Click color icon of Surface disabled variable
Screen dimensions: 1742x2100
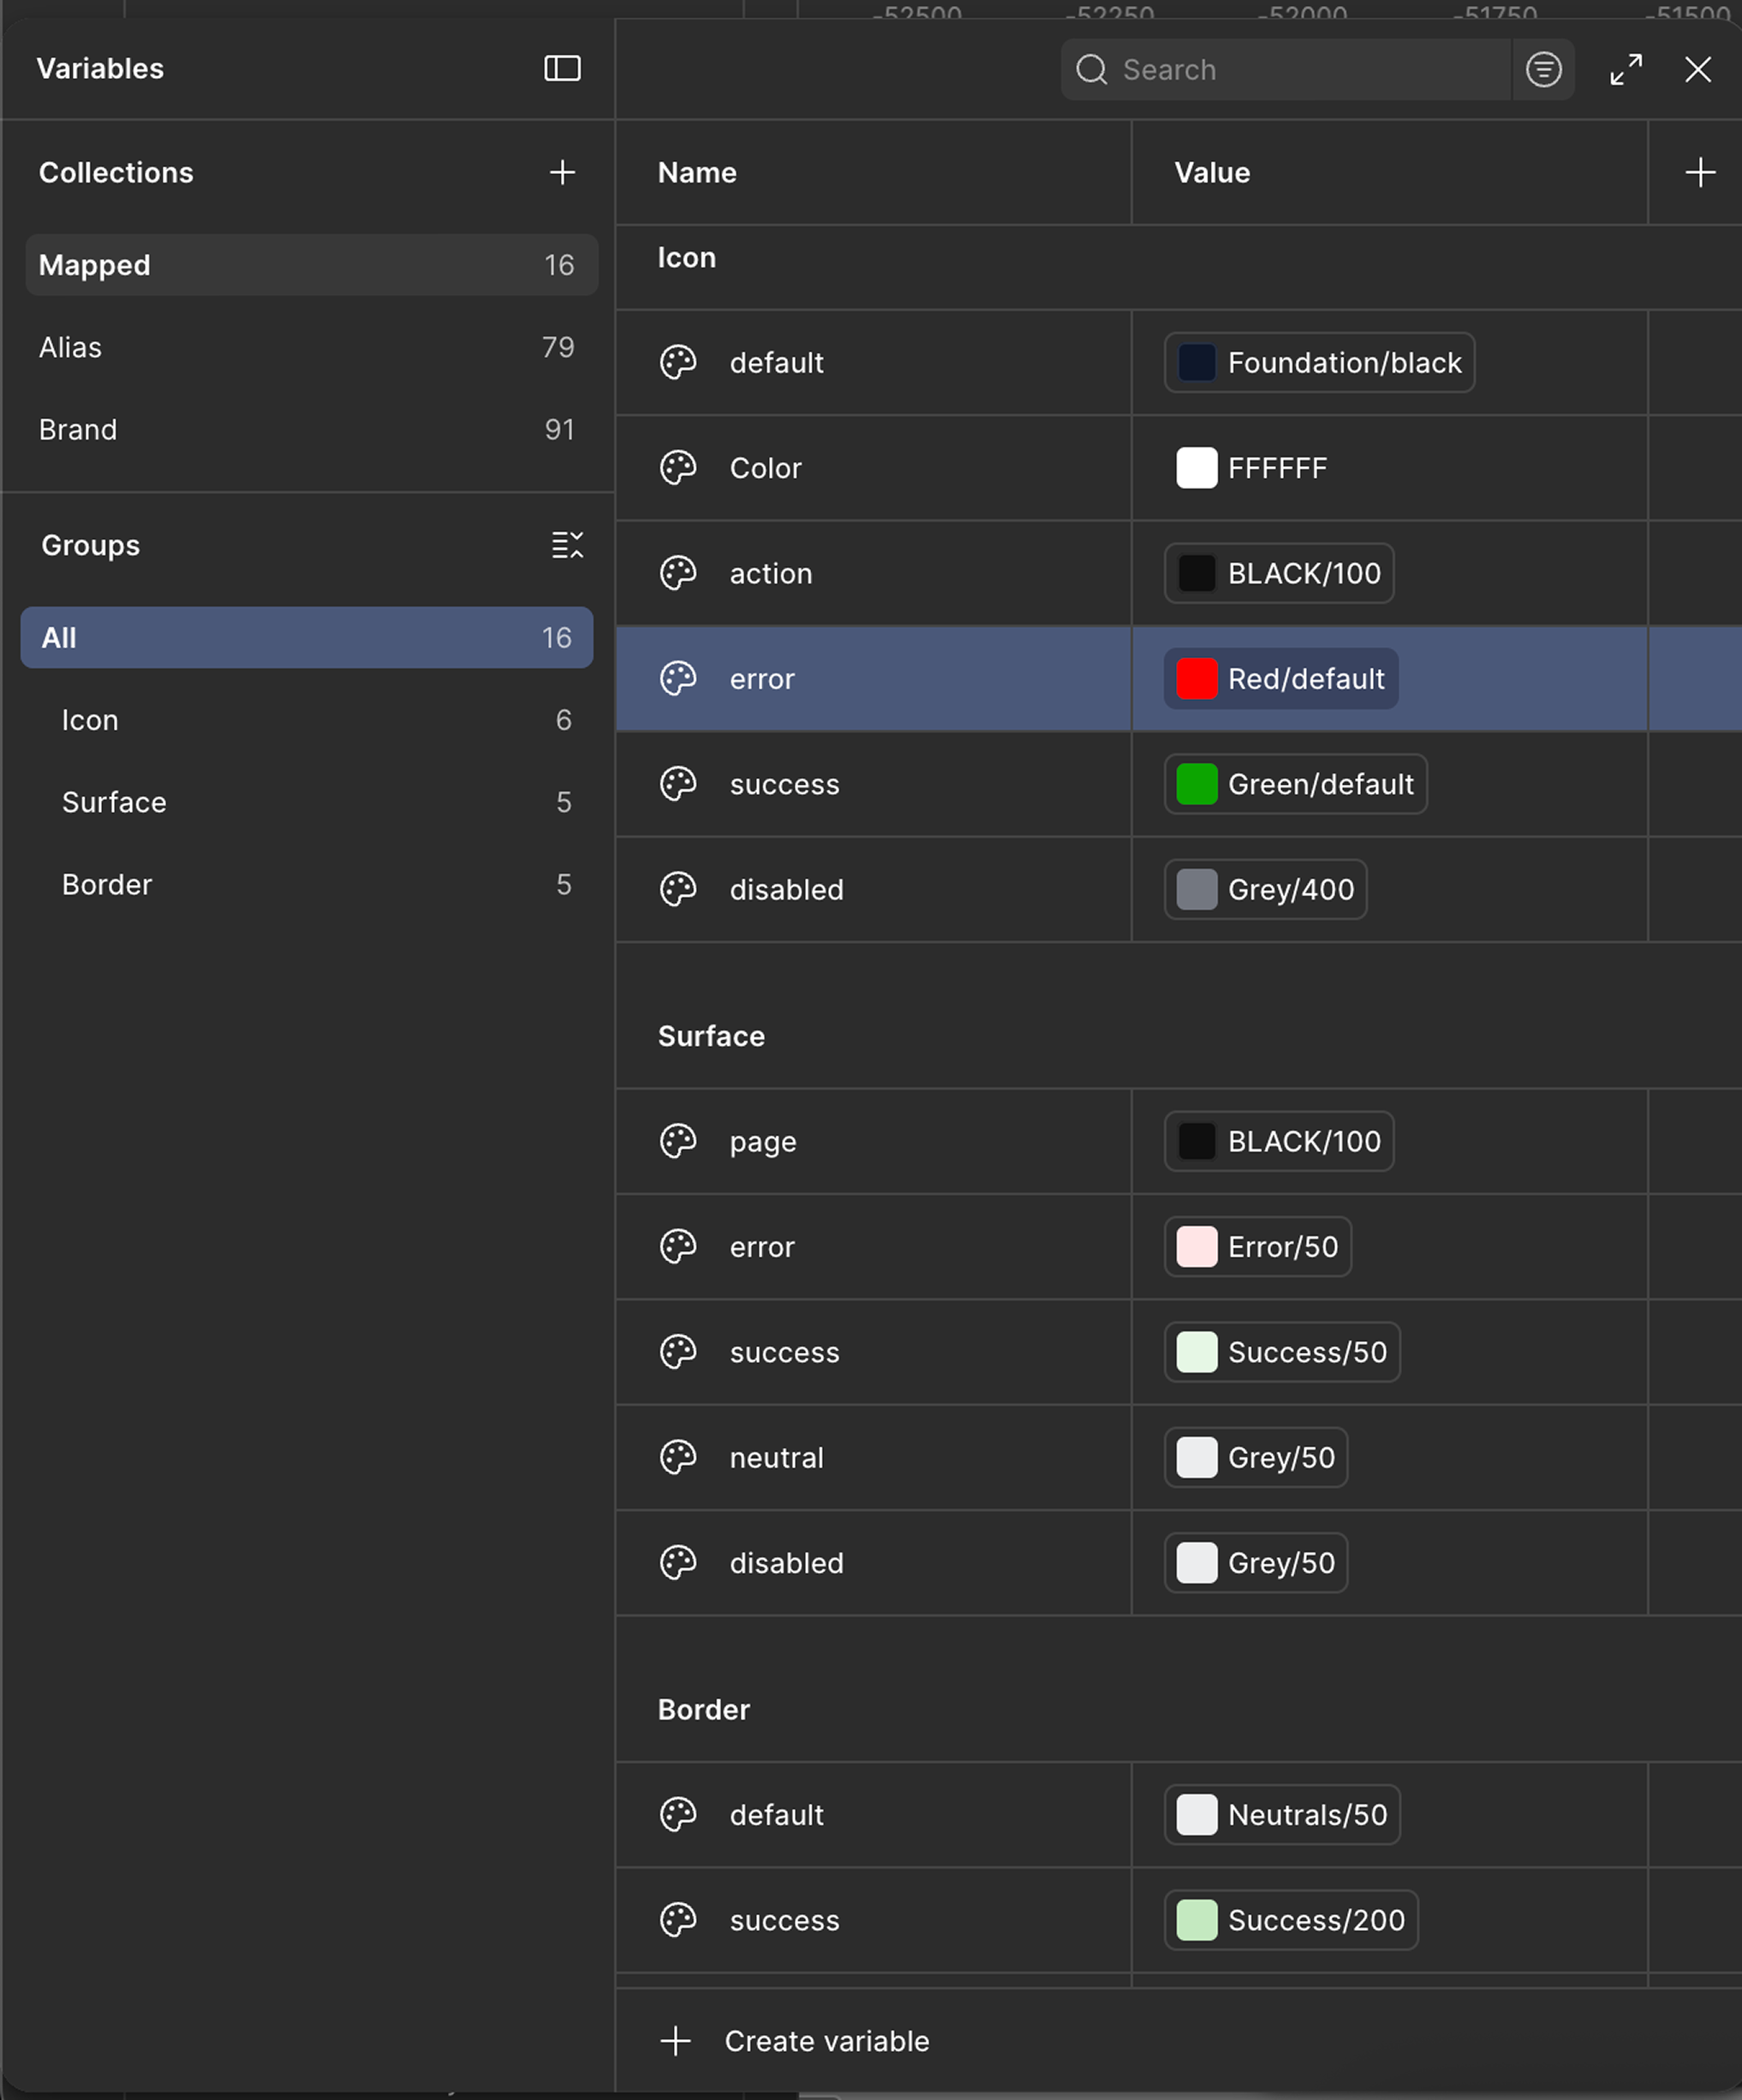tap(677, 1562)
